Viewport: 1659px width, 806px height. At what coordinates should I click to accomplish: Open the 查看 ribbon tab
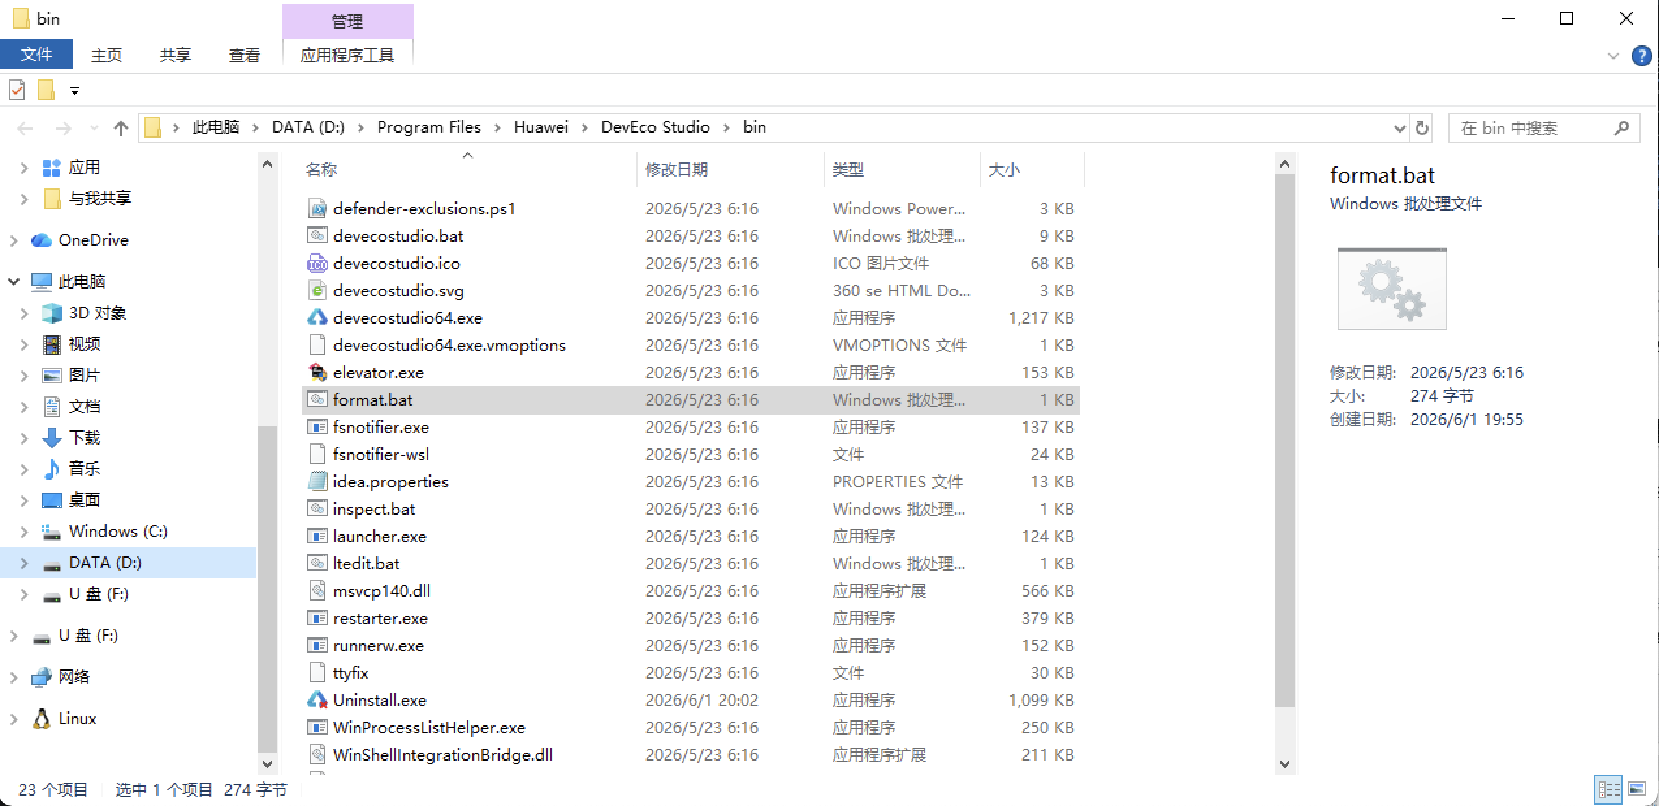click(245, 55)
